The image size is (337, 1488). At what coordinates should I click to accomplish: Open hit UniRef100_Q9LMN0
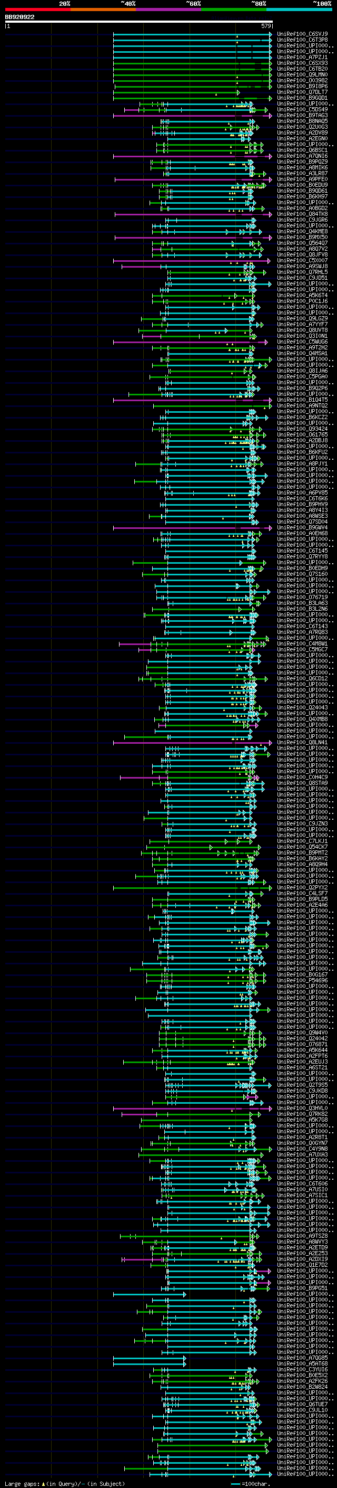coord(302,74)
